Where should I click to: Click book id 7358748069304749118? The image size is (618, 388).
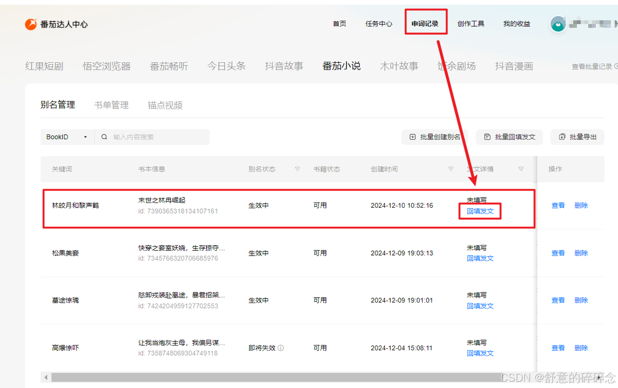pyautogui.click(x=178, y=353)
